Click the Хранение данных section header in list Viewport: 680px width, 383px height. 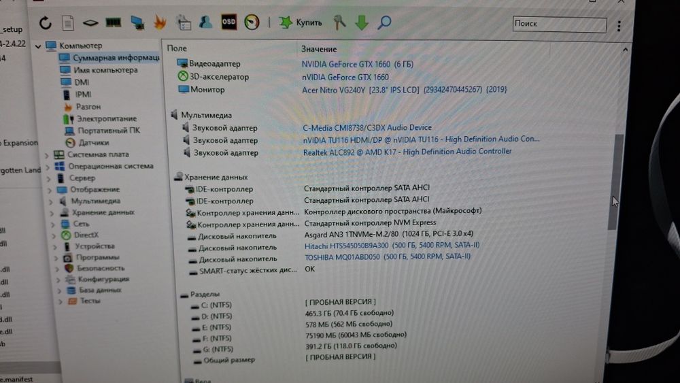(211, 177)
